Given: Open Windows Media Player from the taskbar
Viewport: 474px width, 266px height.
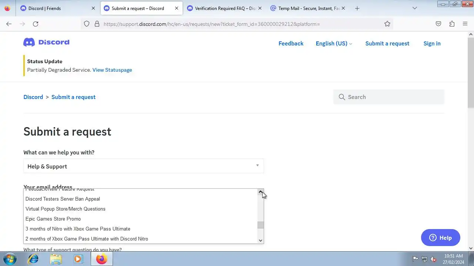Looking at the screenshot, I should pos(78,259).
